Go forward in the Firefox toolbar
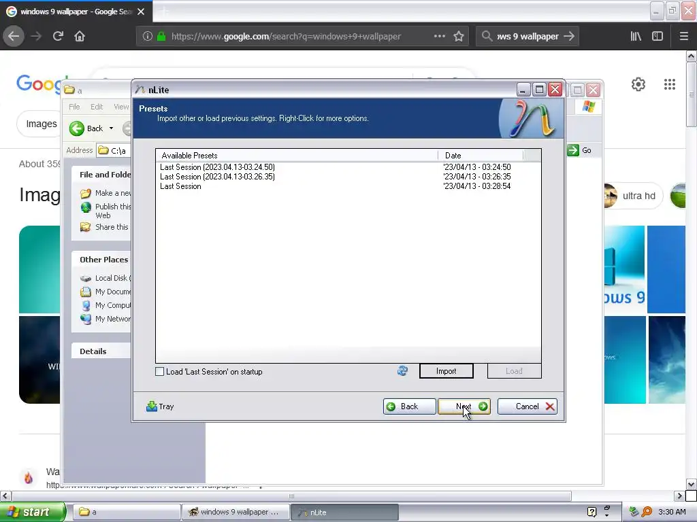 [x=37, y=37]
